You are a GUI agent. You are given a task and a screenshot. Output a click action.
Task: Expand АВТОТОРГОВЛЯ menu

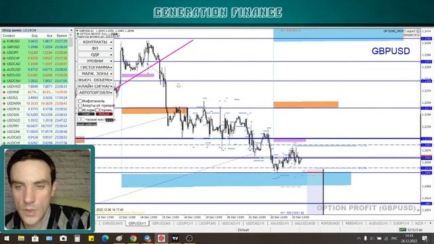pyautogui.click(x=95, y=92)
